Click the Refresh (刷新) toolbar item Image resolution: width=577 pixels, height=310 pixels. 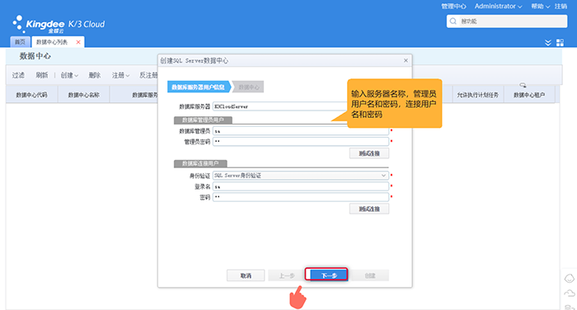pos(41,75)
